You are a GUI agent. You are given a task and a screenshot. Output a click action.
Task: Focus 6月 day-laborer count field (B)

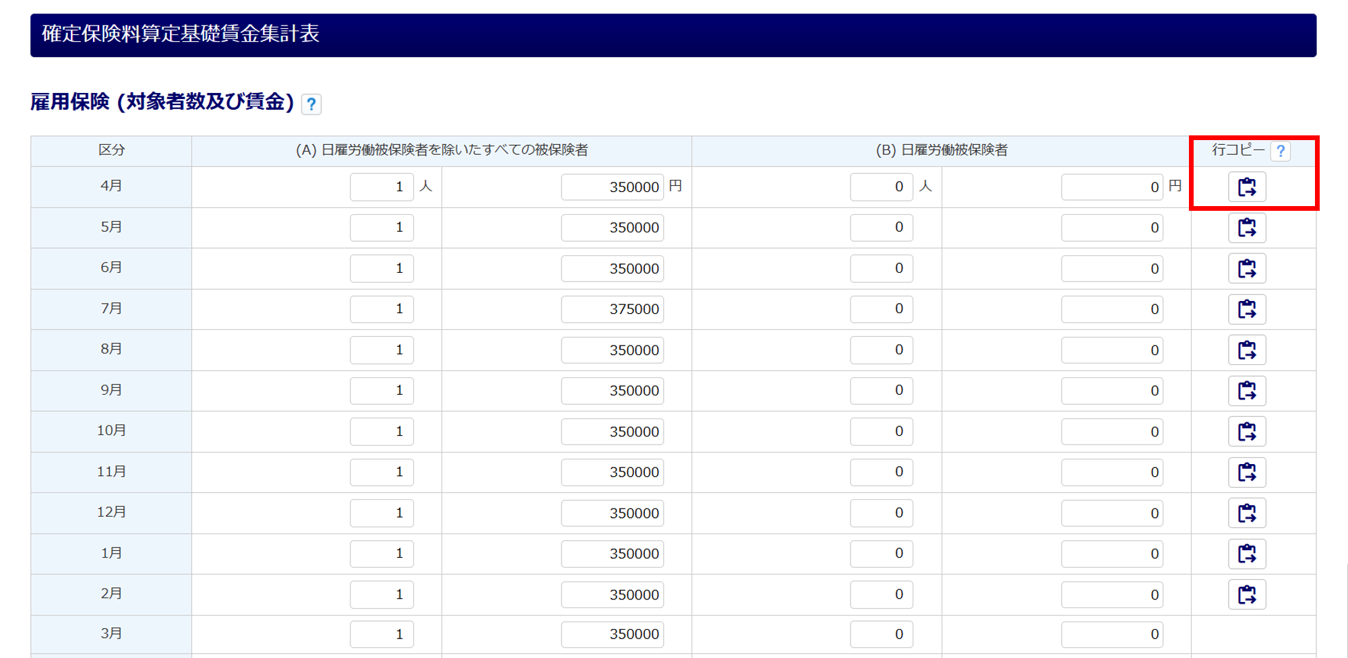click(882, 268)
